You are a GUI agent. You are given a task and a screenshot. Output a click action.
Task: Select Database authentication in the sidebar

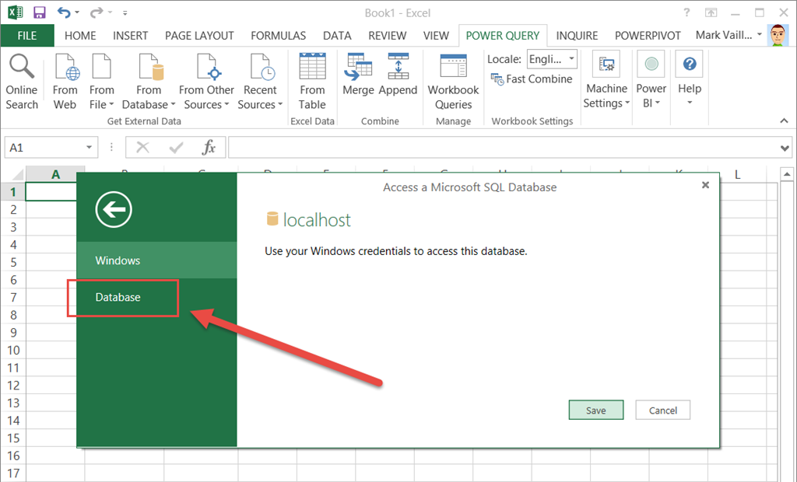tap(118, 297)
